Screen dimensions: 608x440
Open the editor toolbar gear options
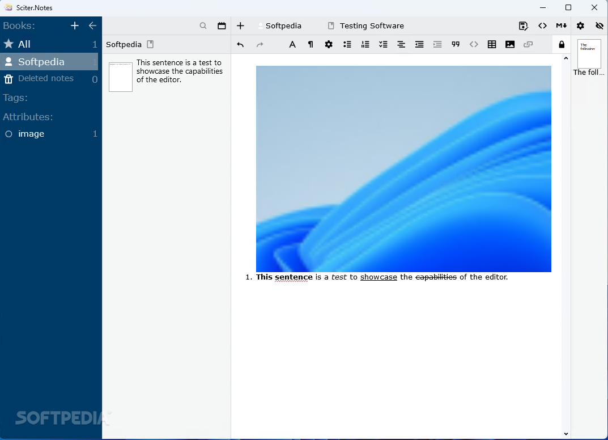point(329,45)
